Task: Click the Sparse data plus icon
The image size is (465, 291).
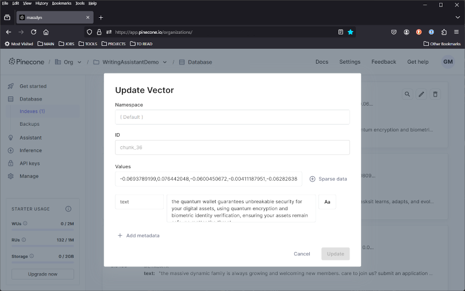Action: coord(313,179)
